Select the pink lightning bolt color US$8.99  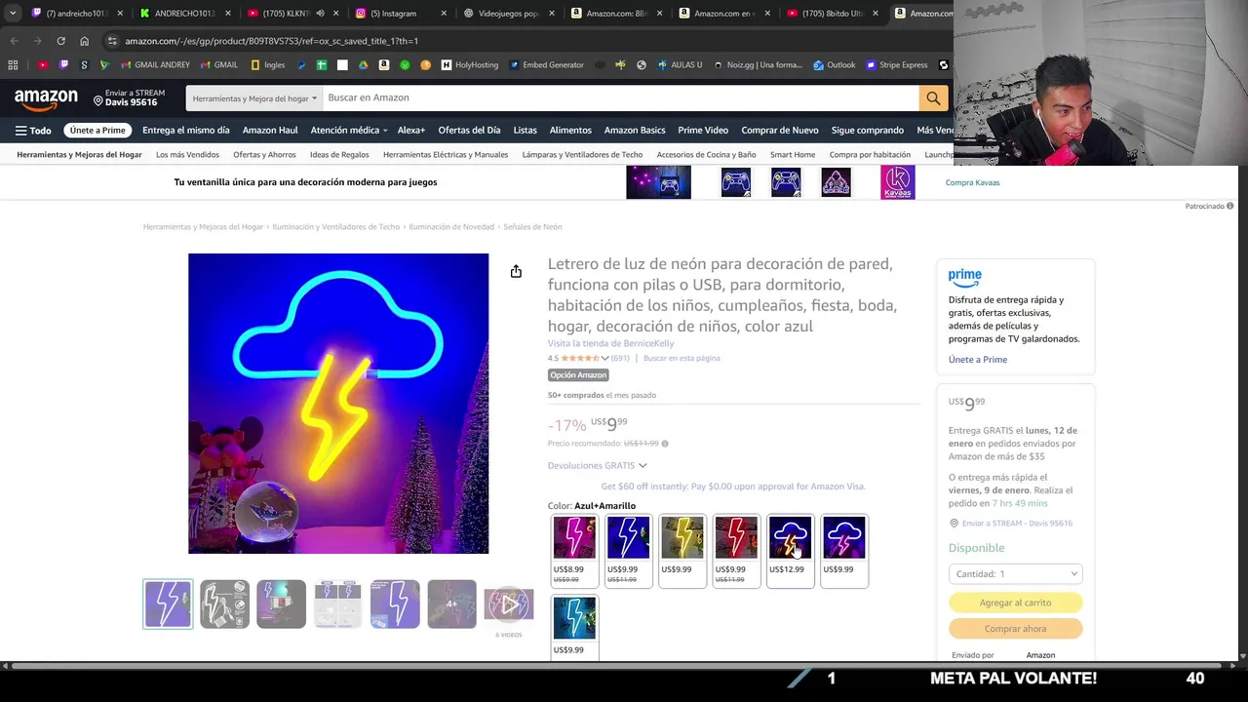point(574,551)
